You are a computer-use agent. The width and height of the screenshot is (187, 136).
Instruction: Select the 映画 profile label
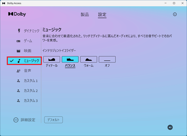[28, 51]
